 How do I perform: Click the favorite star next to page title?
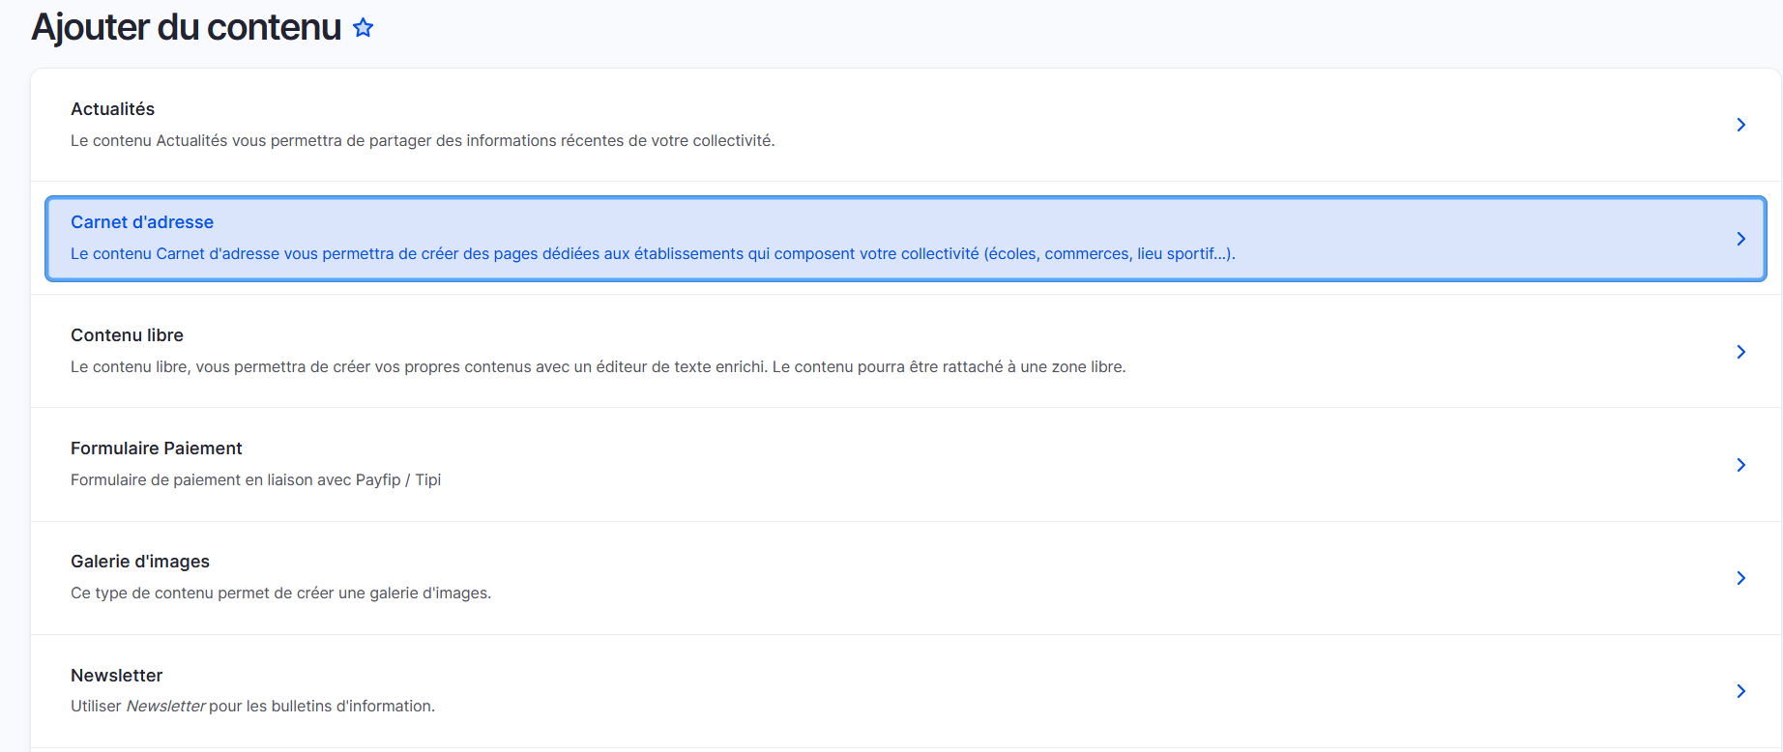point(363,28)
